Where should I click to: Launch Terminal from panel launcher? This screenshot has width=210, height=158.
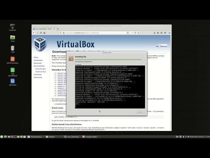[15, 137]
